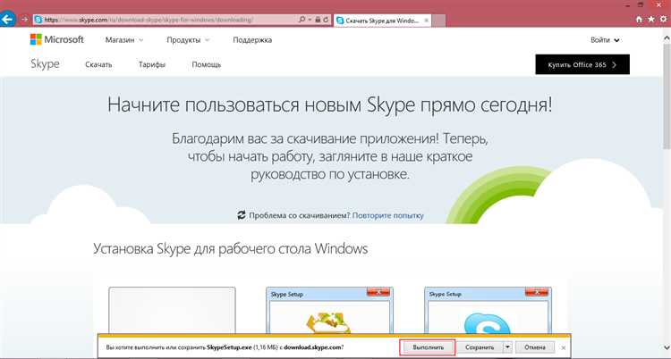Click the browser Forward arrow button
Viewport: 671px width, 359px height.
click(24, 20)
